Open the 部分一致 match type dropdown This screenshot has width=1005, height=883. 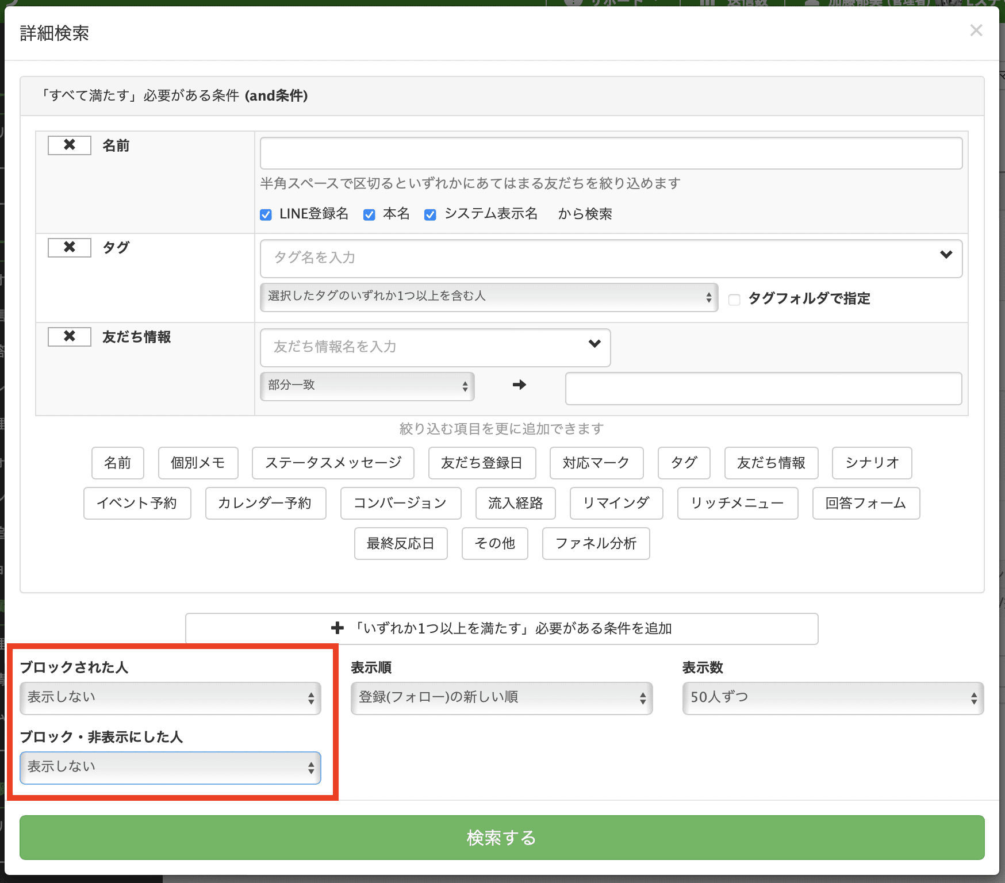367,386
